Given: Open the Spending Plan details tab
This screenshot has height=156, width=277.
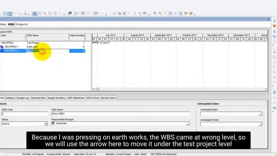Looking at the screenshot, I should click(x=38, y=98).
